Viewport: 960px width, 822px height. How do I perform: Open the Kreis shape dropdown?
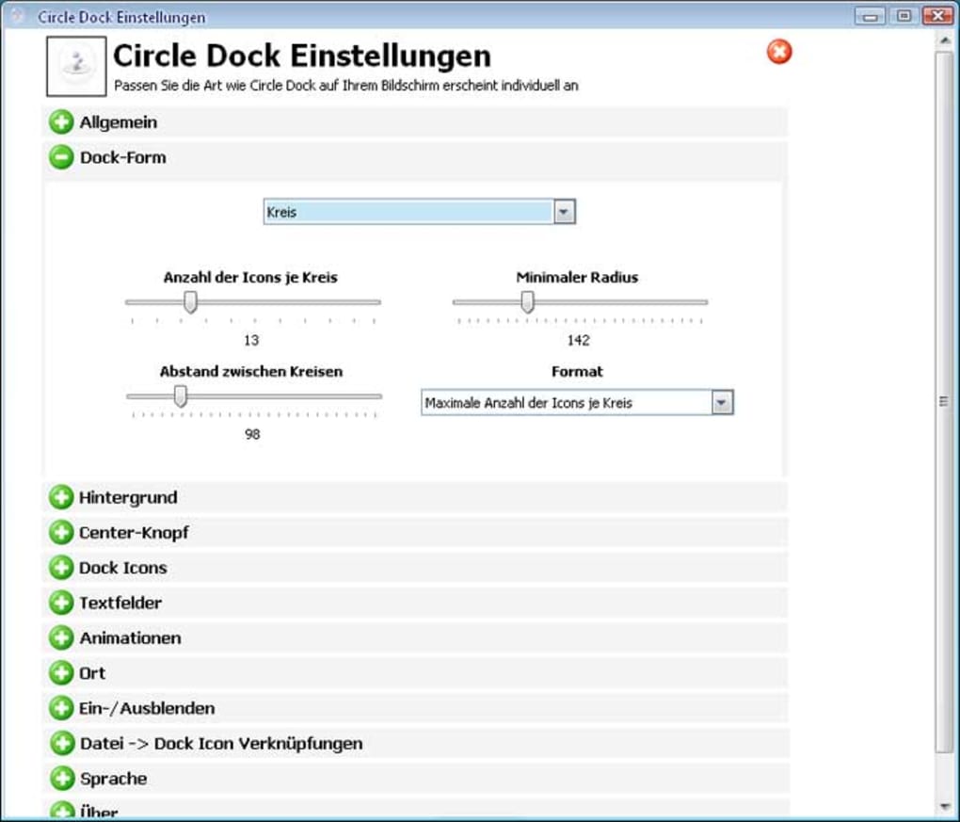[564, 212]
